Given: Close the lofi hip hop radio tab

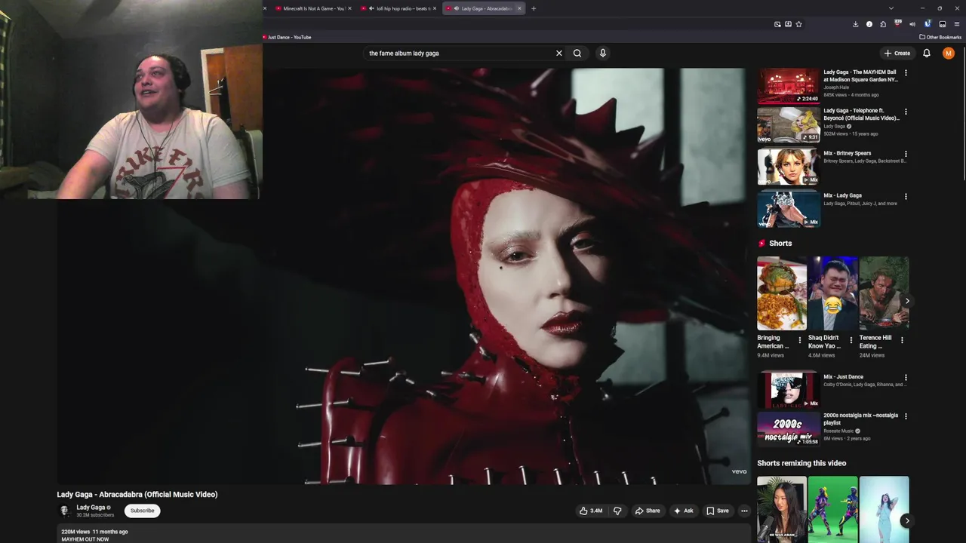Looking at the screenshot, I should pos(435,8).
